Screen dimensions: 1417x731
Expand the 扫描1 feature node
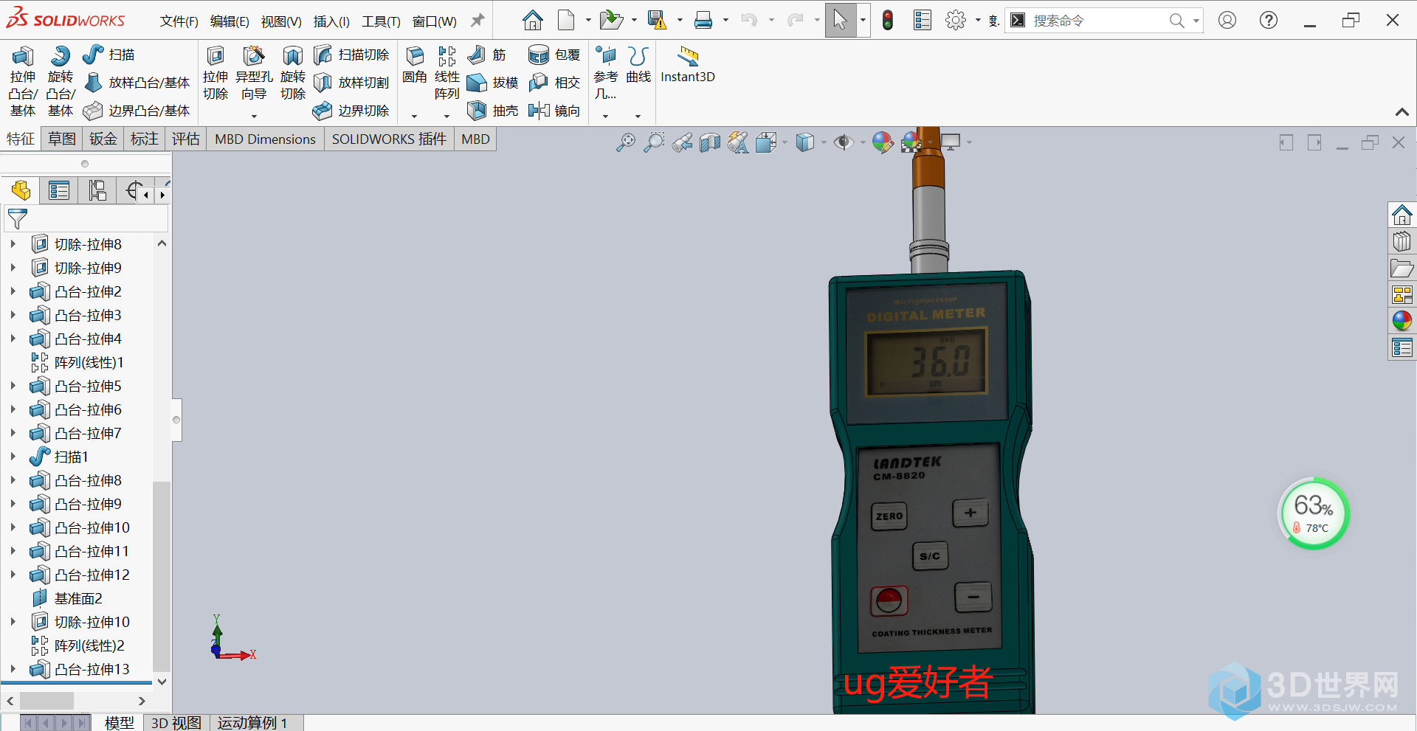click(13, 456)
